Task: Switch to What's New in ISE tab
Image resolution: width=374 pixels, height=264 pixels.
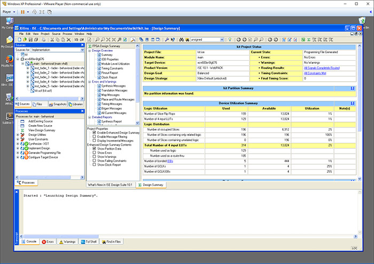Action: coord(110,185)
